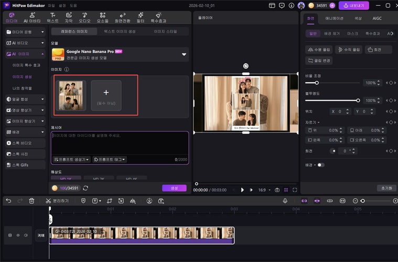Screen dimensions: 398x262
Task: Expand the 미디어 은행 sidebar section
Action: (23, 32)
